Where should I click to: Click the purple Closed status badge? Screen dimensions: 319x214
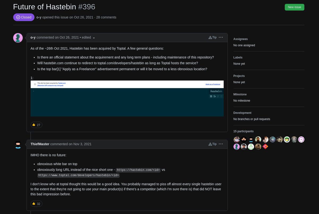tap(24, 17)
